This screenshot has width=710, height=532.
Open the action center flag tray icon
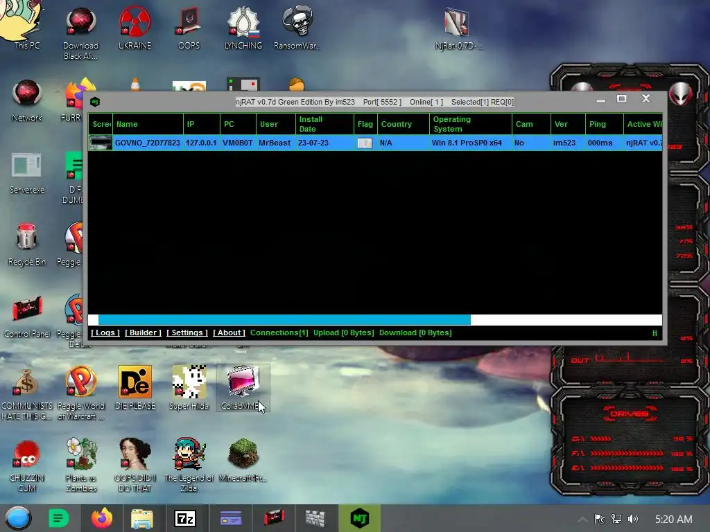(600, 519)
